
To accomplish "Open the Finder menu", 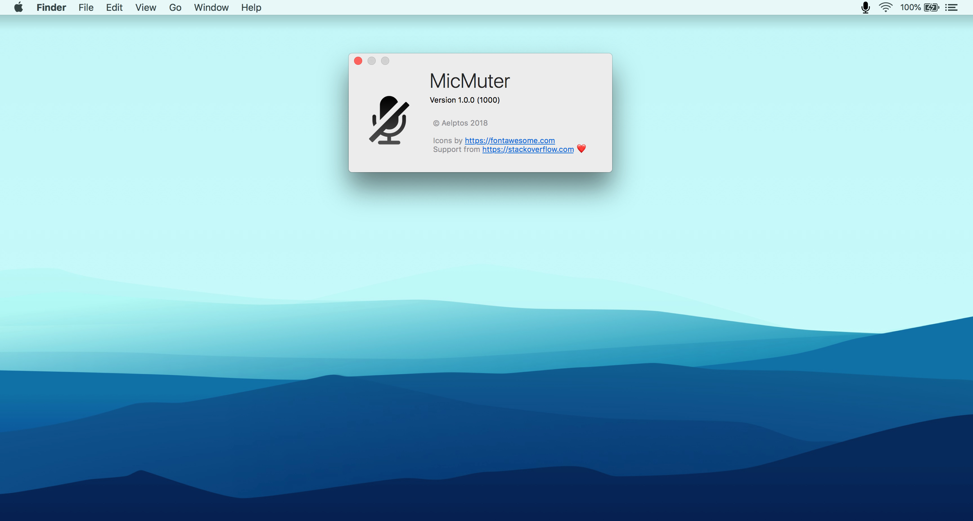I will (51, 7).
